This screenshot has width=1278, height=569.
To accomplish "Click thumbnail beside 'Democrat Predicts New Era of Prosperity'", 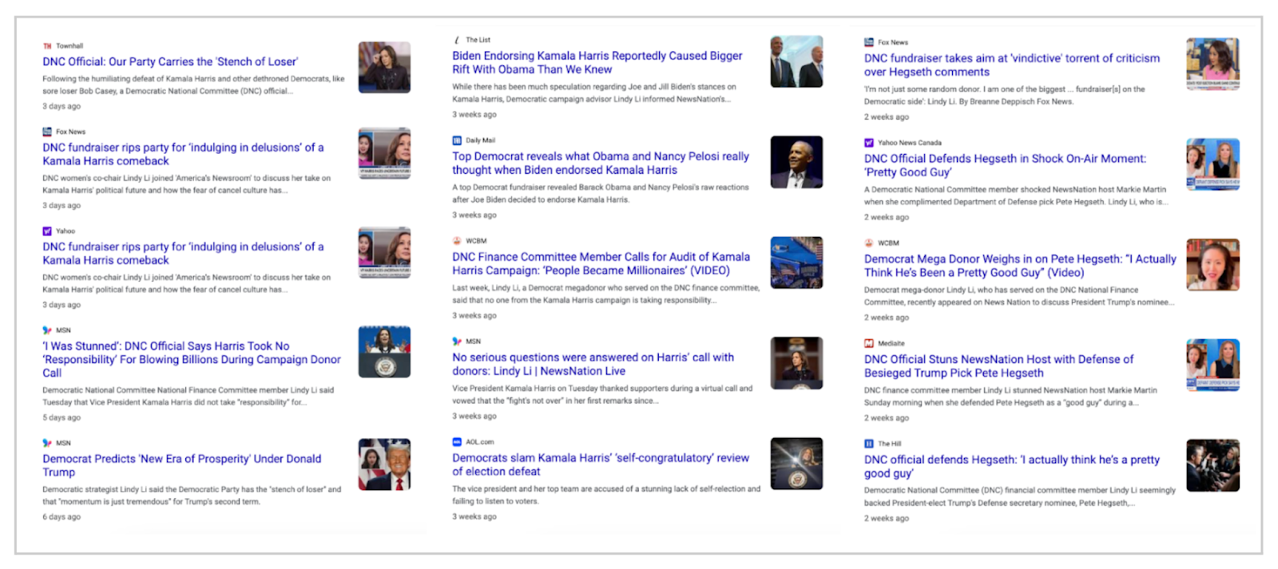I will 384,464.
